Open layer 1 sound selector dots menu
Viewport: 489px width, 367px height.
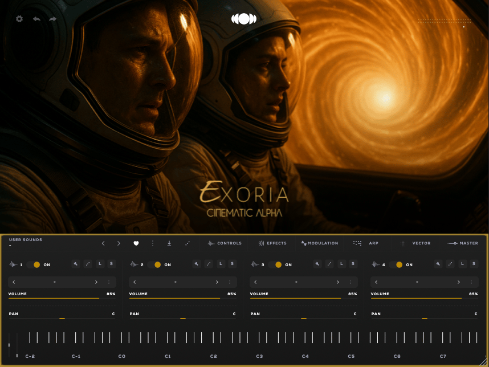[109, 282]
